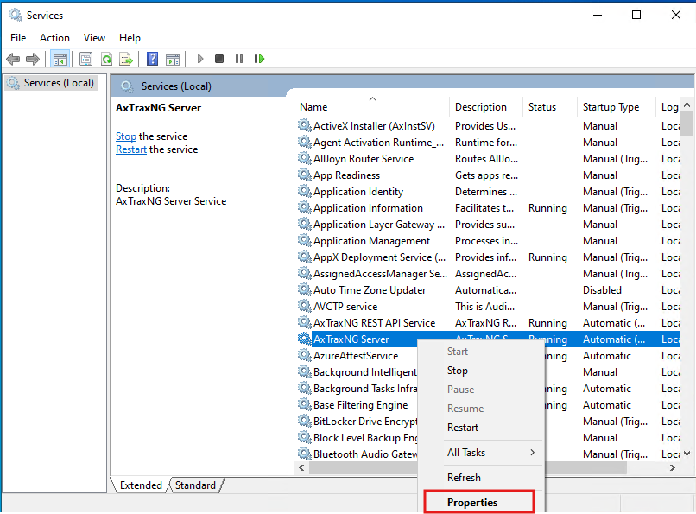Image resolution: width=696 pixels, height=514 pixels.
Task: Click the Stop the service link
Action: point(126,136)
